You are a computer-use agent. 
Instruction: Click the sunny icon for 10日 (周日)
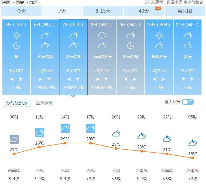click(159, 36)
